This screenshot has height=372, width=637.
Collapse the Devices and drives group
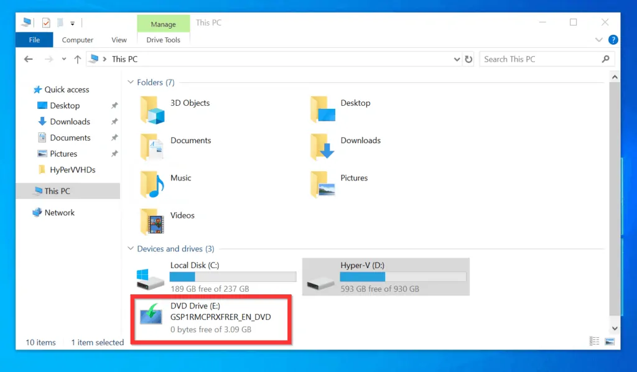coord(131,249)
